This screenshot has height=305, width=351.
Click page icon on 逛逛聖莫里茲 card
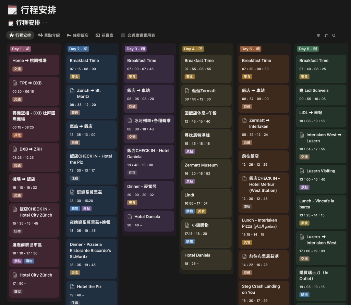pos(72,192)
